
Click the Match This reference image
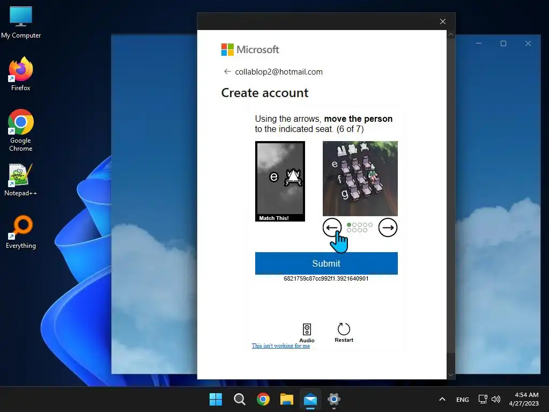coord(280,181)
